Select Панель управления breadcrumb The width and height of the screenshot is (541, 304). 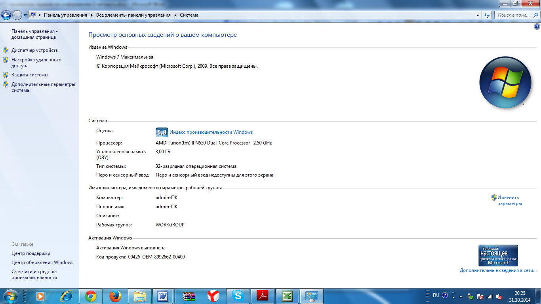(65, 15)
